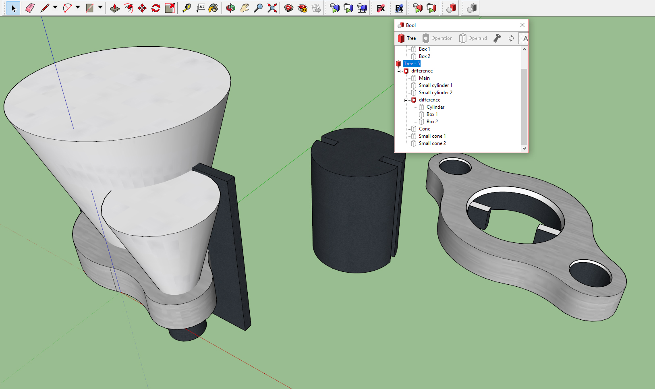
Task: Activate the Orbit tool
Action: pyautogui.click(x=230, y=8)
